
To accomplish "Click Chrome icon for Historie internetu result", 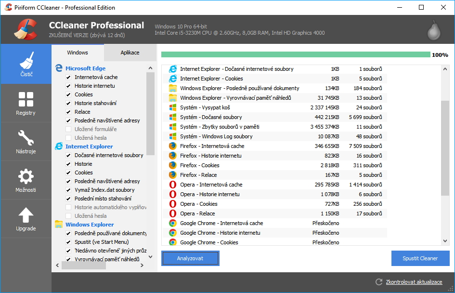I will click(173, 233).
